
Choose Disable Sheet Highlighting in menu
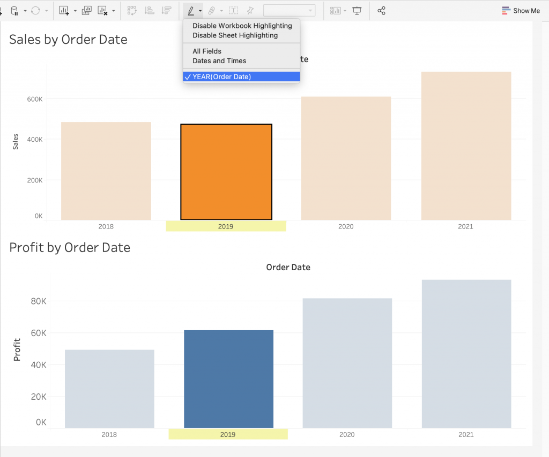[235, 35]
